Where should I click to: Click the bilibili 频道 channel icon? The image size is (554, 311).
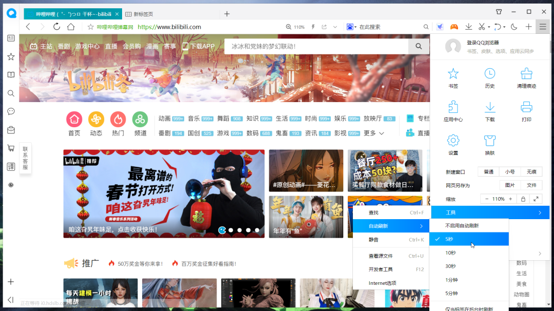click(x=140, y=120)
